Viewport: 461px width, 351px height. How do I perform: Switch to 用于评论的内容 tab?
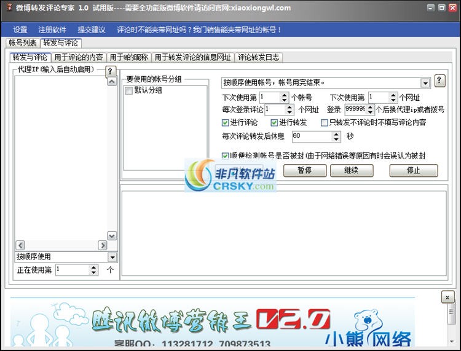point(79,57)
